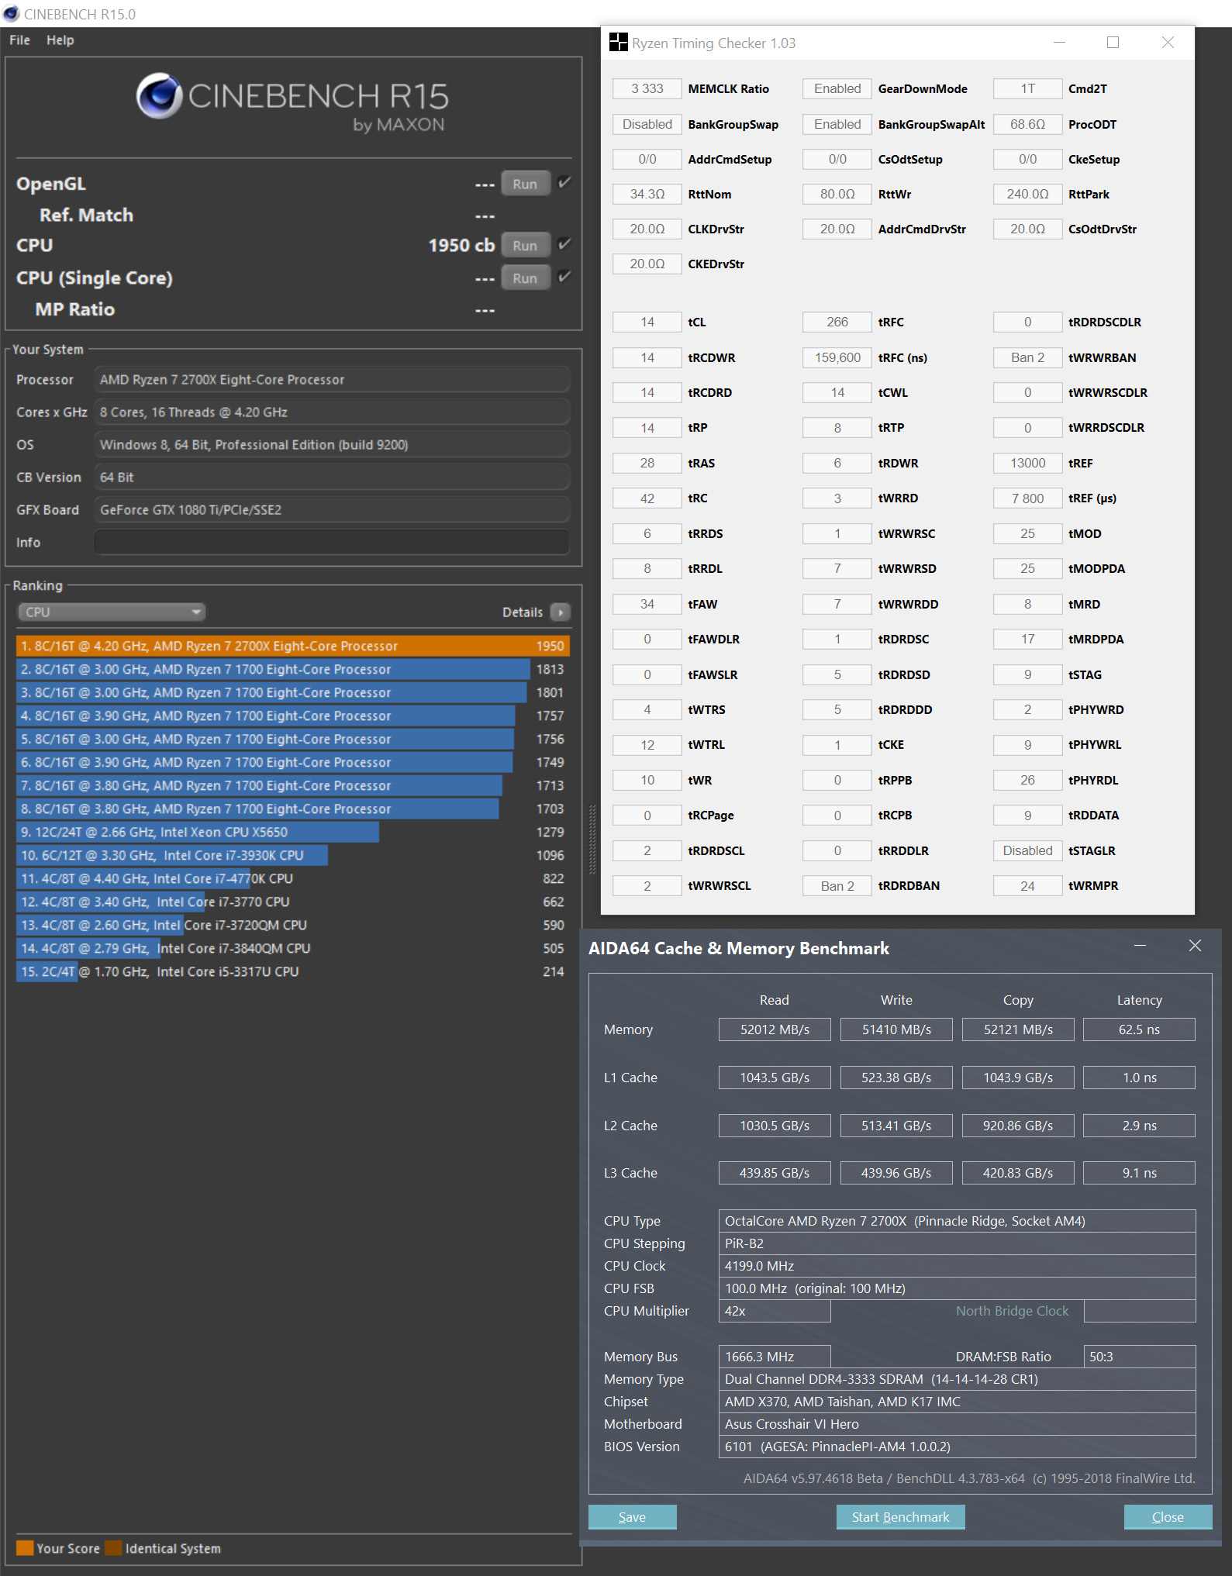Screen dimensions: 1232x1576
Task: Select rank 1 Ryzen 7 2700X result bar
Action: point(293,646)
